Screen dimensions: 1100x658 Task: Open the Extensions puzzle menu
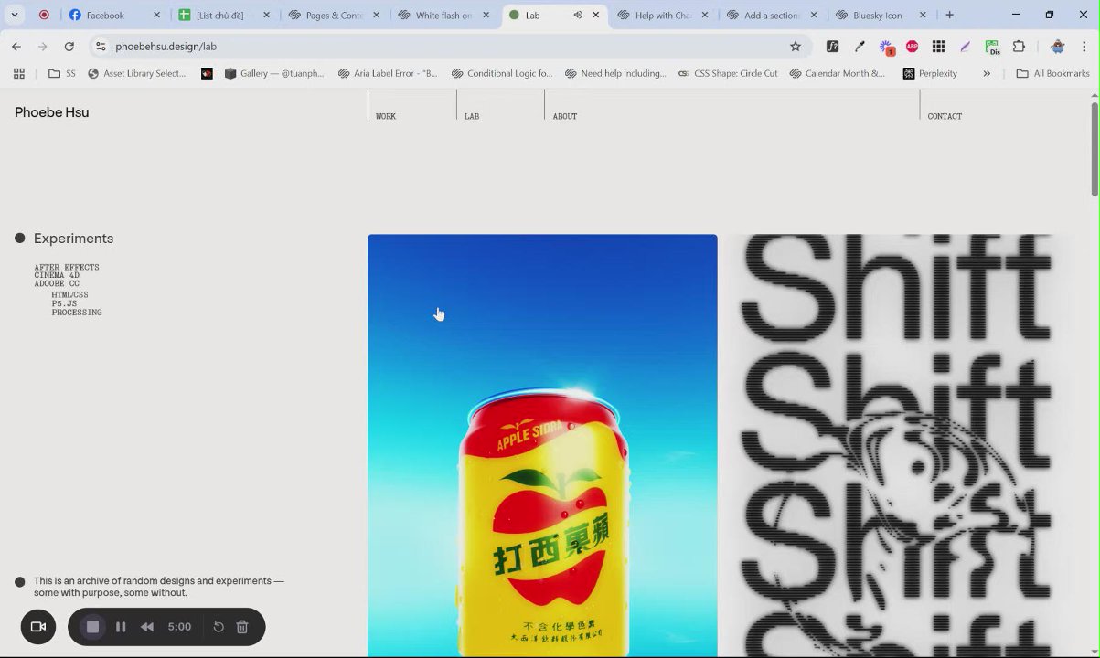[x=1019, y=47]
